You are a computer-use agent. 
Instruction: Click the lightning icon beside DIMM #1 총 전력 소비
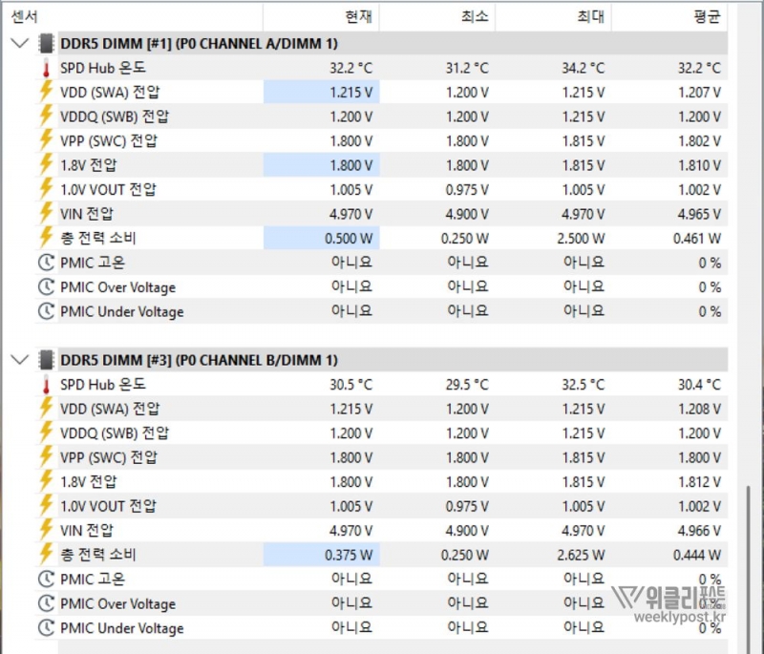pyautogui.click(x=46, y=238)
